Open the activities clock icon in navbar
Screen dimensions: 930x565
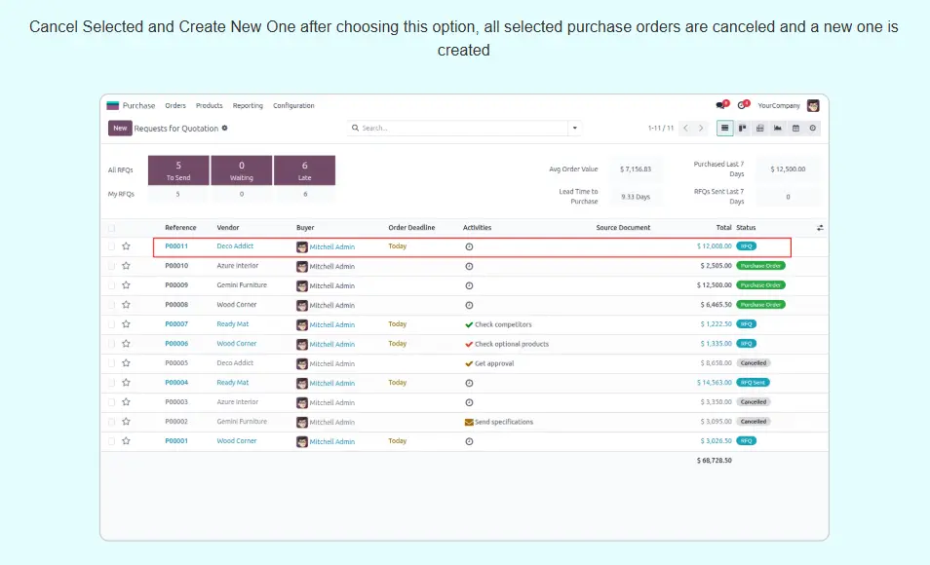(x=742, y=105)
